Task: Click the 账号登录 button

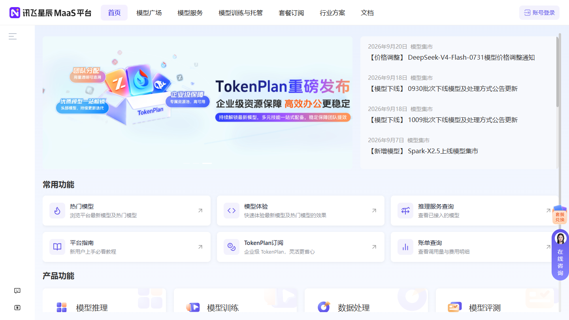Action: 539,13
